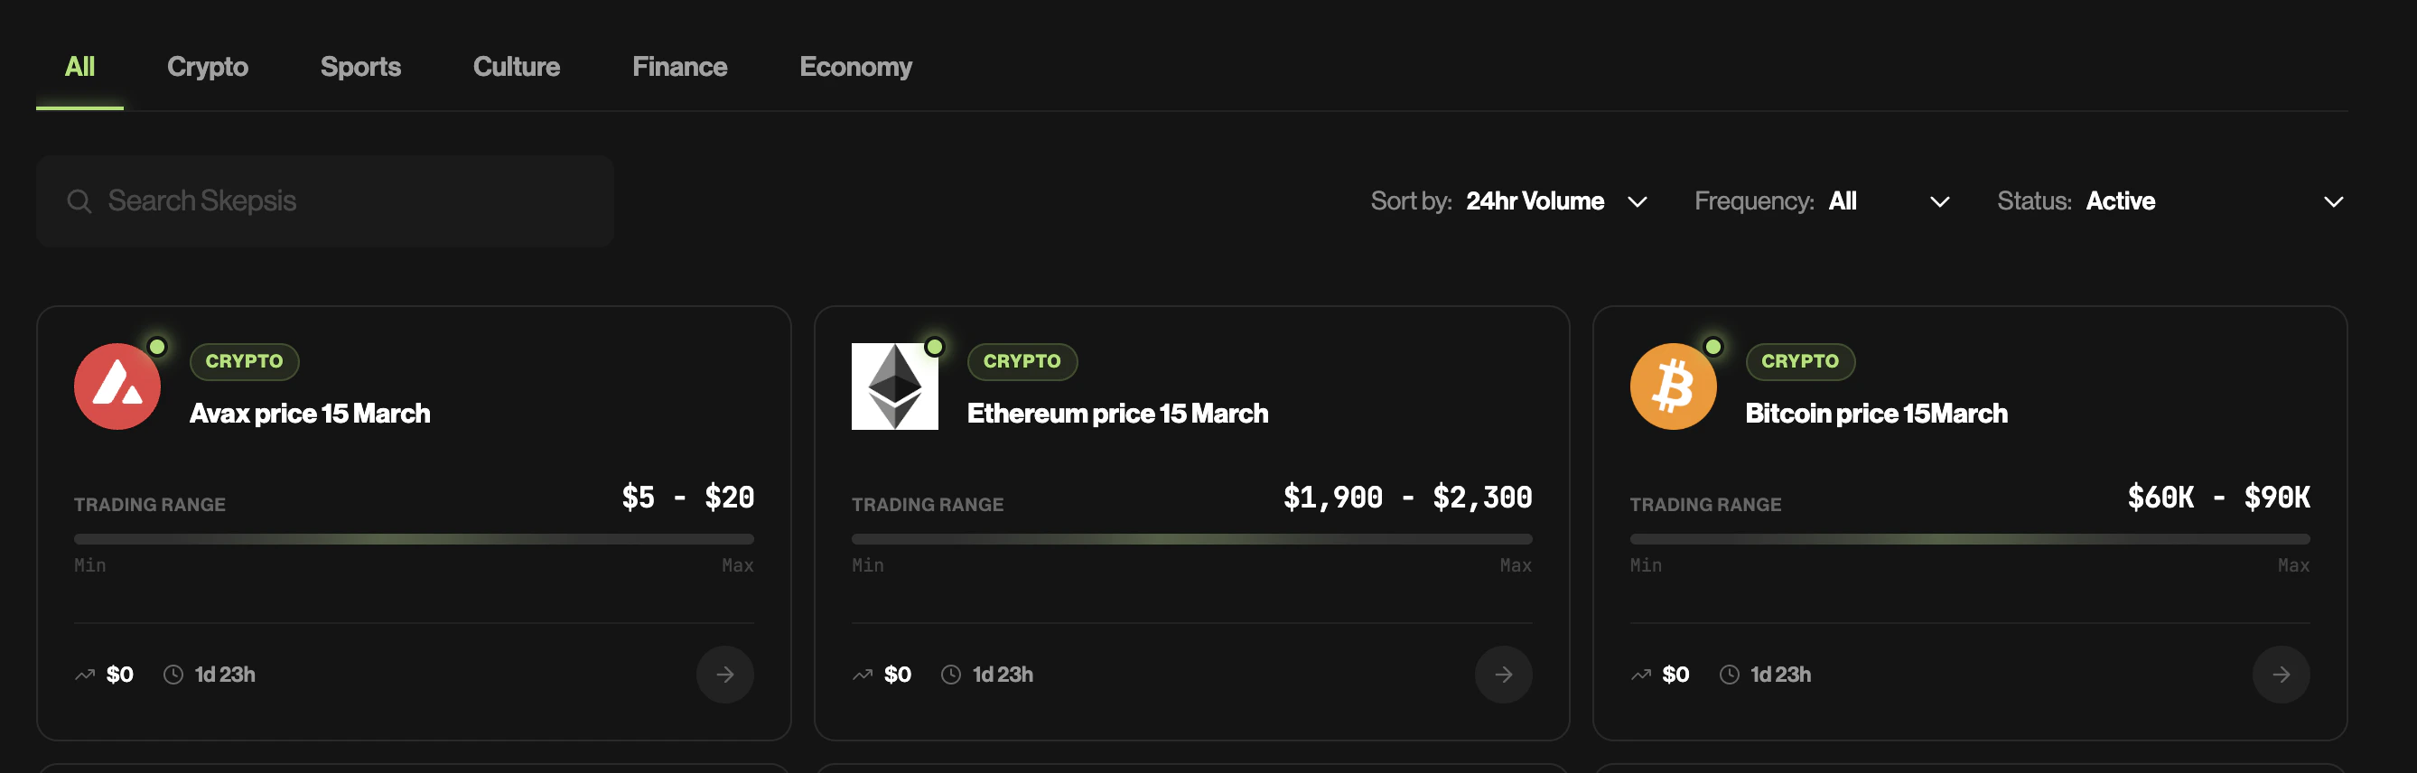
Task: Click the active indicator dot on the Ethereum card
Action: pyautogui.click(x=935, y=345)
